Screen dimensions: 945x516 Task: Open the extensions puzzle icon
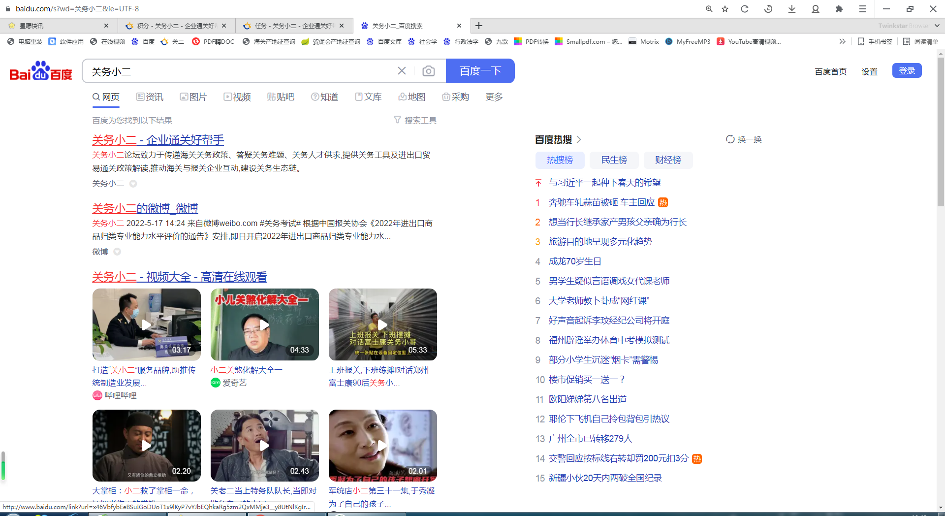[839, 9]
